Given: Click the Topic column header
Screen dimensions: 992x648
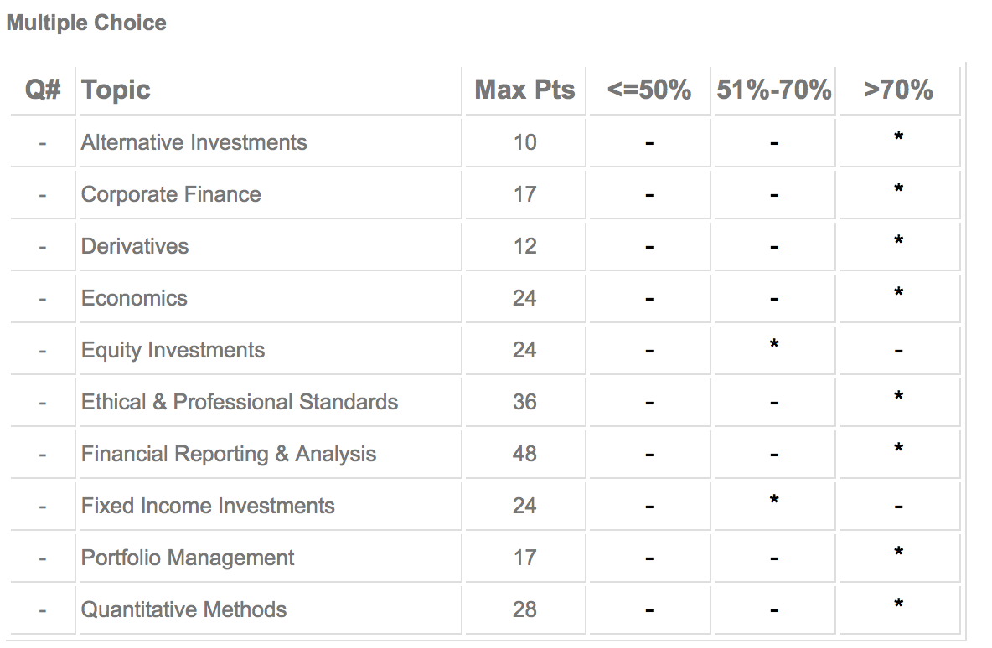Looking at the screenshot, I should [x=116, y=90].
